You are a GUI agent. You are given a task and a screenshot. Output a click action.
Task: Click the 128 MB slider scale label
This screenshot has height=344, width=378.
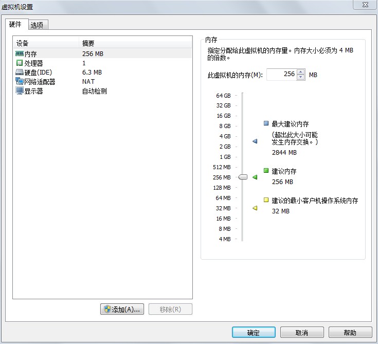point(222,188)
